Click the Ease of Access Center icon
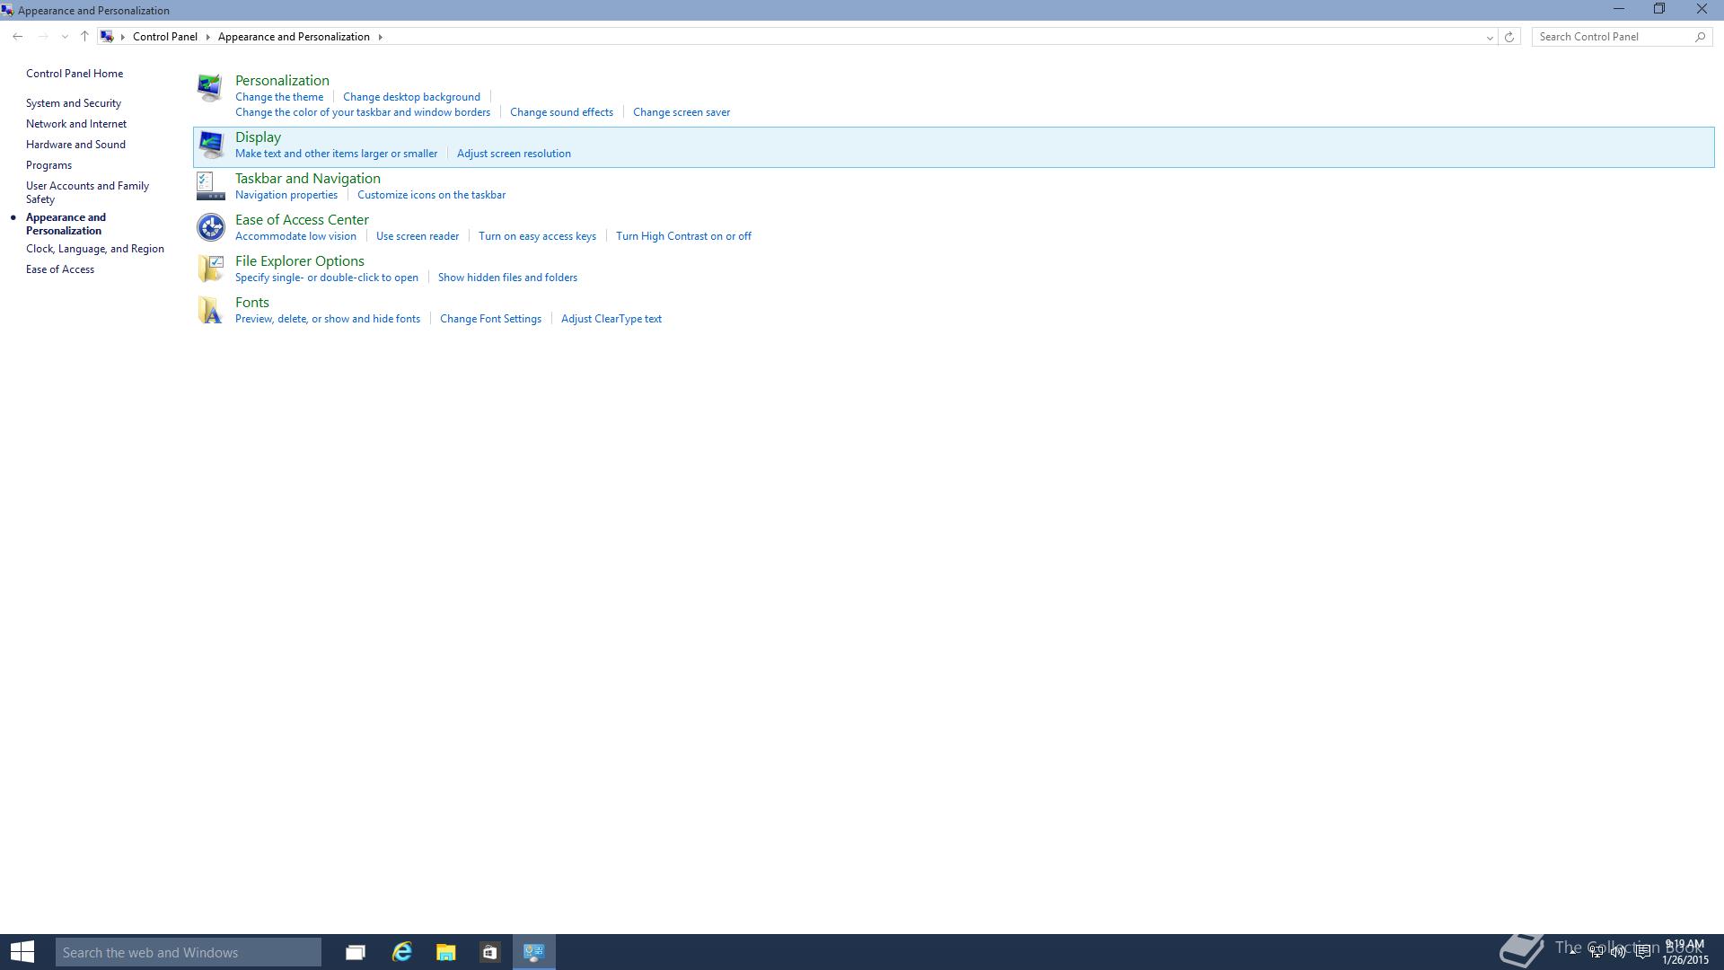 pos(210,227)
